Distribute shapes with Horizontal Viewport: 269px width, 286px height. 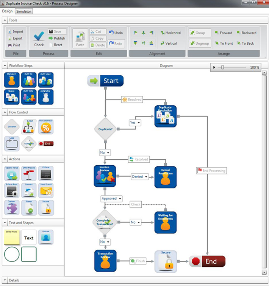pyautogui.click(x=171, y=33)
